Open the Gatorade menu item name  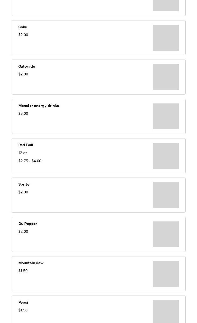pos(27,67)
